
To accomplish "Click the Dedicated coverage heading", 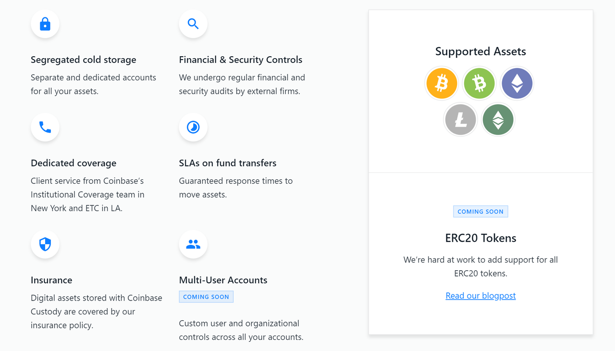I will (x=74, y=163).
